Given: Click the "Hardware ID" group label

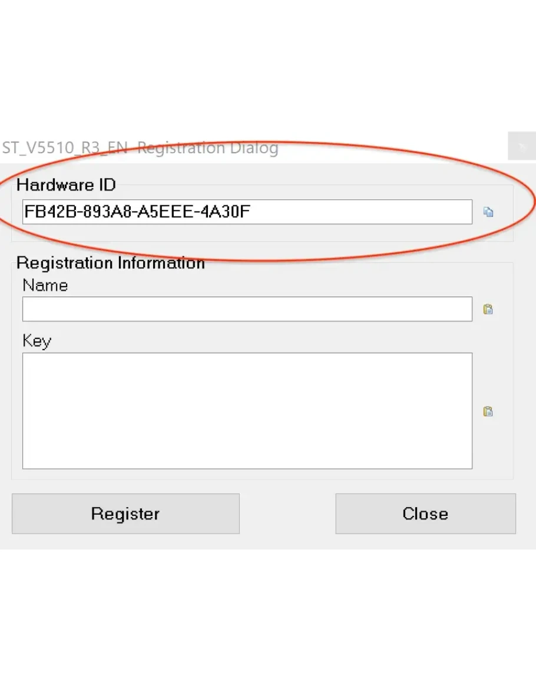Looking at the screenshot, I should point(66,185).
